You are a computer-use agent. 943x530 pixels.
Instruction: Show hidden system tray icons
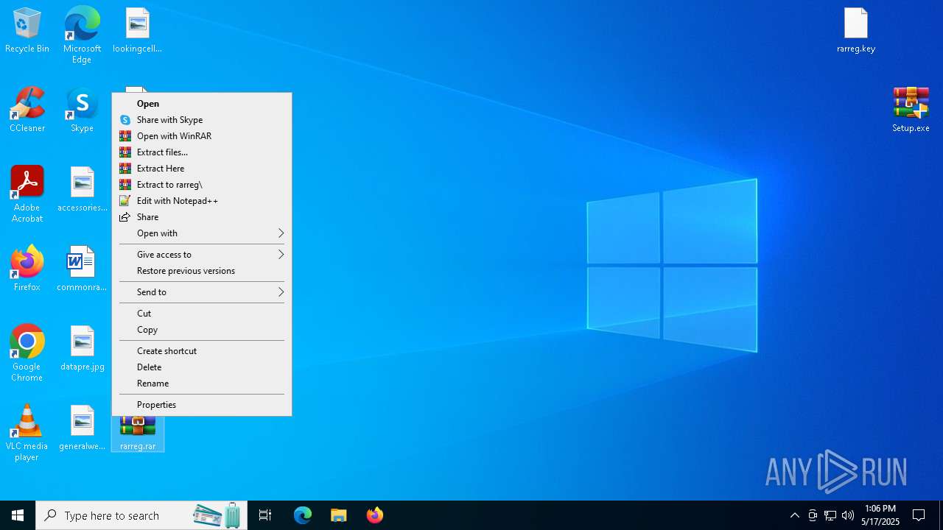pos(794,515)
